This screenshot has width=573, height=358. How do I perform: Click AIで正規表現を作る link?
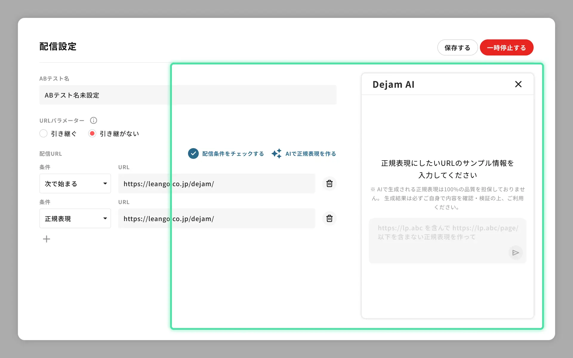point(310,154)
